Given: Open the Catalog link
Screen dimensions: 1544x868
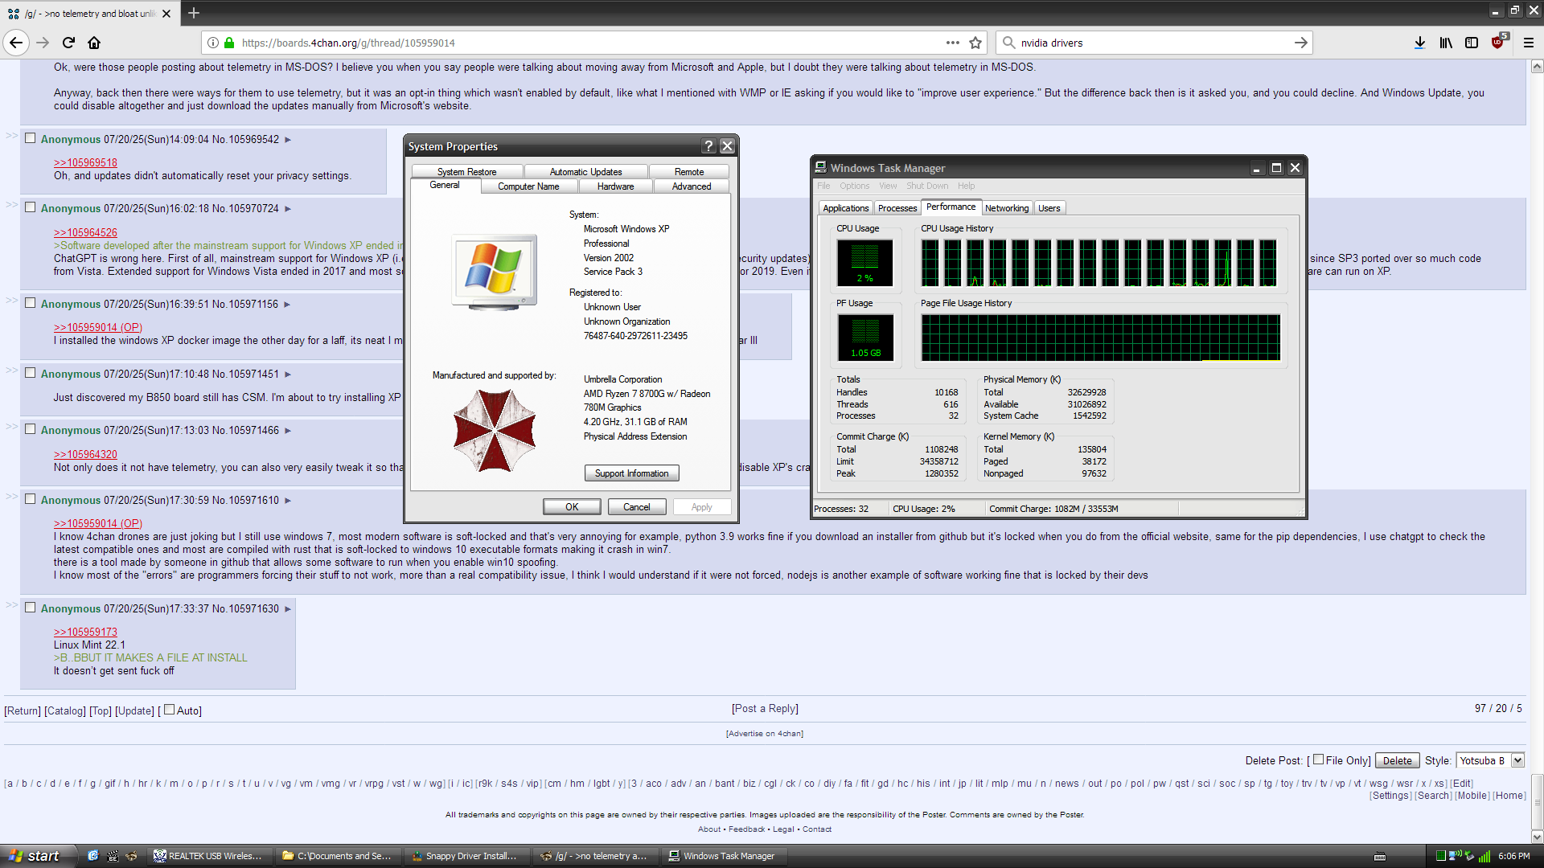Looking at the screenshot, I should tap(65, 710).
